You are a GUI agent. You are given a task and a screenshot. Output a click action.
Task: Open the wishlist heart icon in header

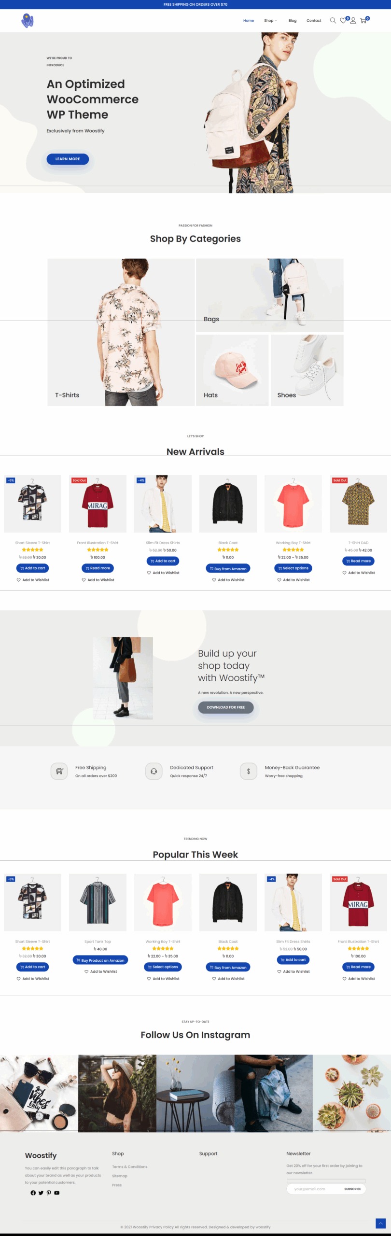(344, 20)
